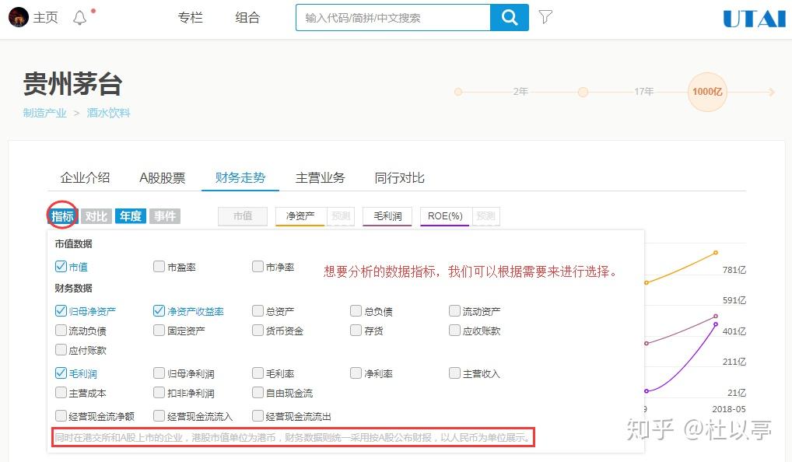Click the 酒水饮料 breadcrumb link
Image resolution: width=792 pixels, height=462 pixels.
click(x=108, y=113)
